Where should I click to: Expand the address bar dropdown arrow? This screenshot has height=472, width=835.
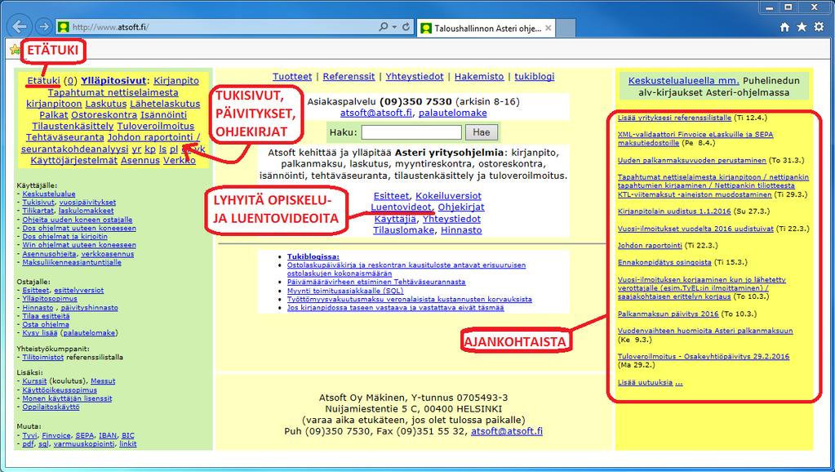click(394, 27)
